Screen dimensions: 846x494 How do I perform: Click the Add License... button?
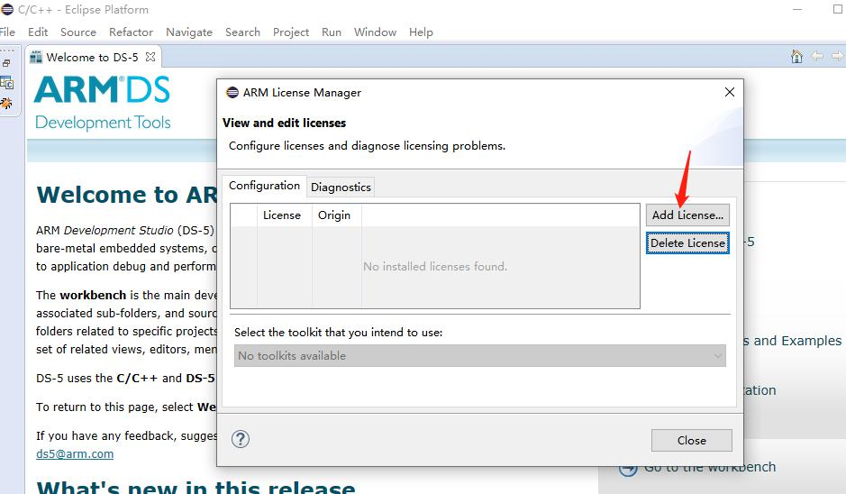[x=687, y=215]
